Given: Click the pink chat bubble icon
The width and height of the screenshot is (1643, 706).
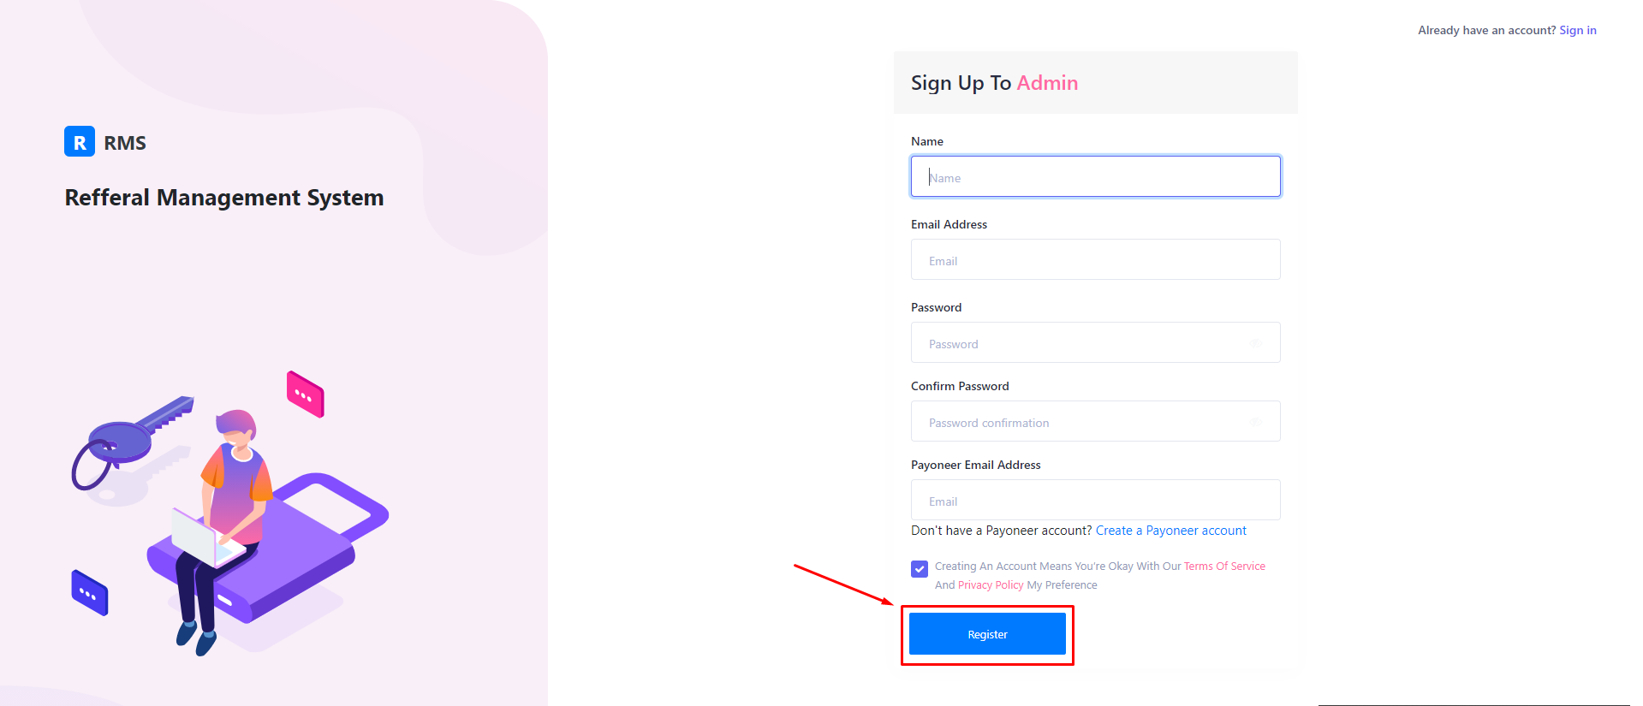Looking at the screenshot, I should [x=306, y=395].
